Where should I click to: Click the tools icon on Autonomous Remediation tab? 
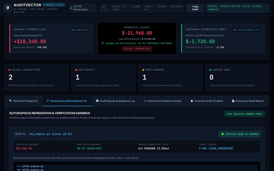tap(48, 101)
